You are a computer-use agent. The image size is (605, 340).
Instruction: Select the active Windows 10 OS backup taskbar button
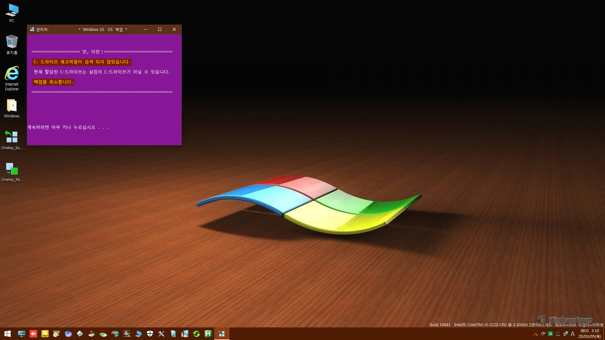tap(222, 334)
